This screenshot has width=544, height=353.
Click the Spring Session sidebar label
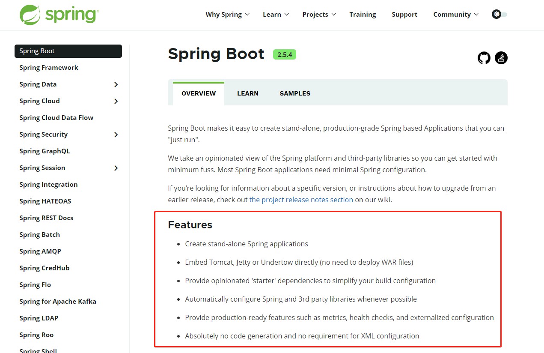(x=42, y=168)
